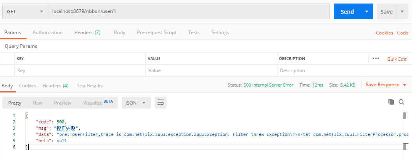The image size is (412, 161).
Task: Open the request Headers (7) tab
Action: coord(87,33)
